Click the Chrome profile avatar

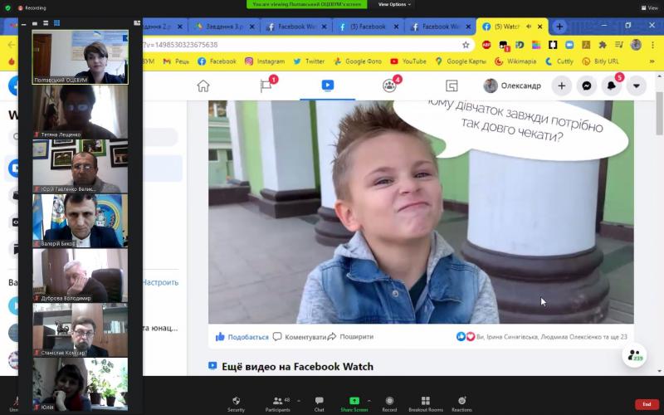(636, 45)
